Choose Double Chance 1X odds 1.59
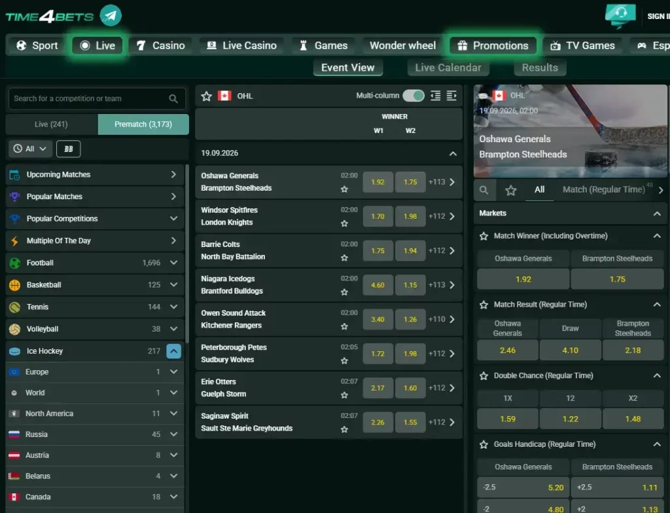This screenshot has height=513, width=670. (x=508, y=419)
